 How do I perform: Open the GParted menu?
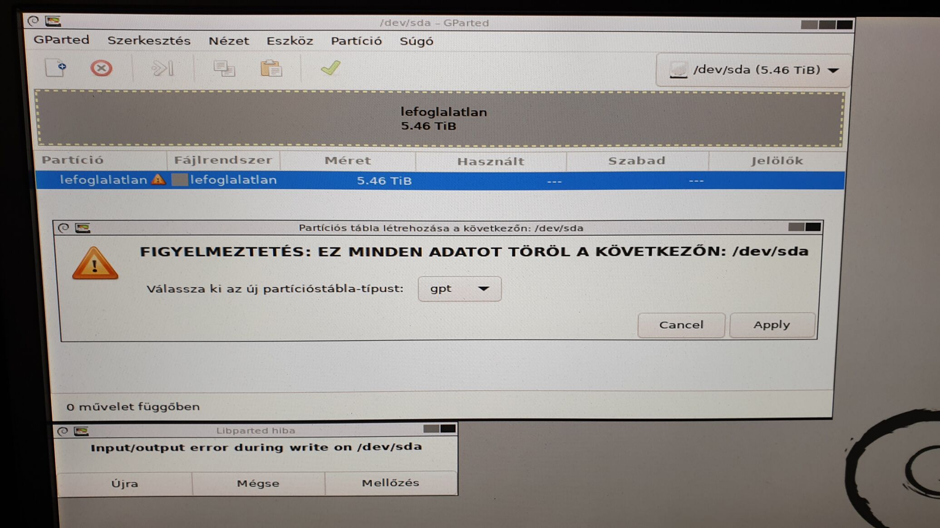61,40
